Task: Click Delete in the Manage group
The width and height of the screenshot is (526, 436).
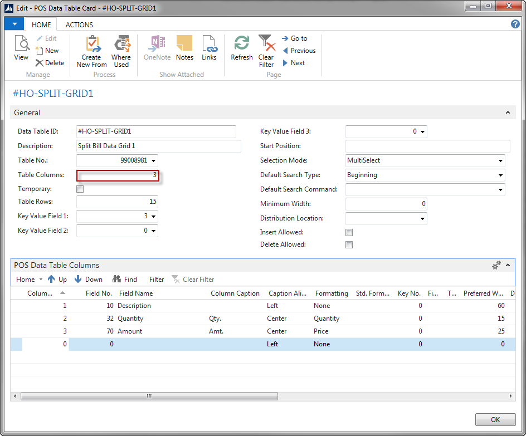Action: coord(50,63)
